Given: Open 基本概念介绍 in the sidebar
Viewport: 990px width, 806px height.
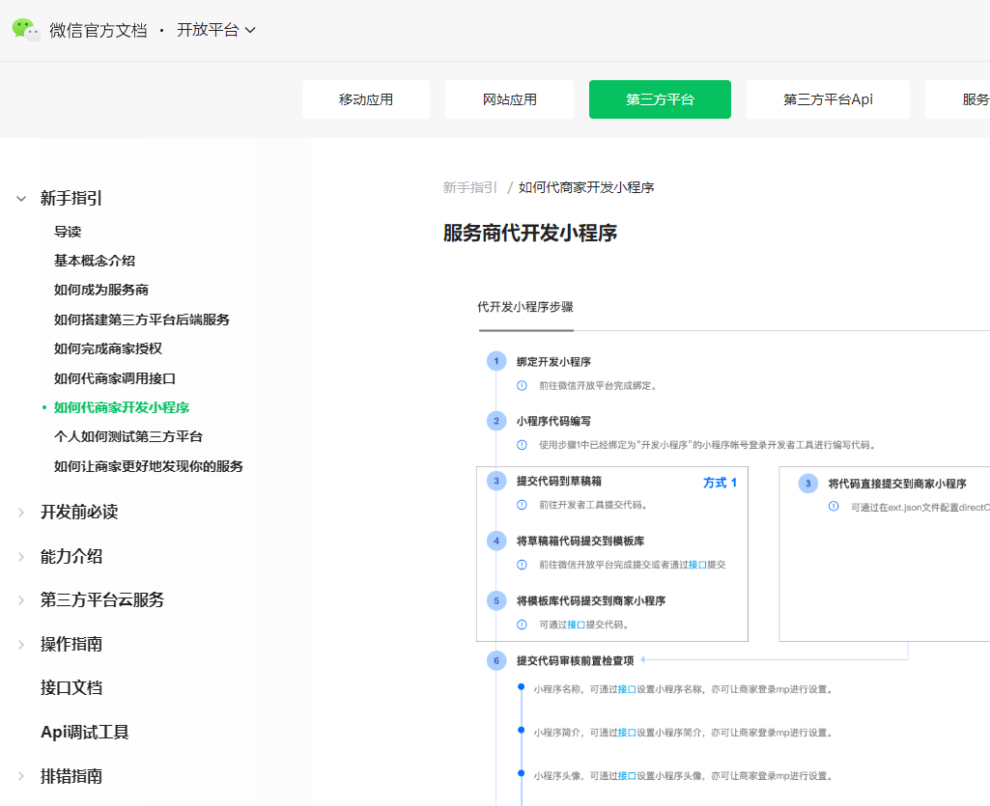Looking at the screenshot, I should click(94, 261).
